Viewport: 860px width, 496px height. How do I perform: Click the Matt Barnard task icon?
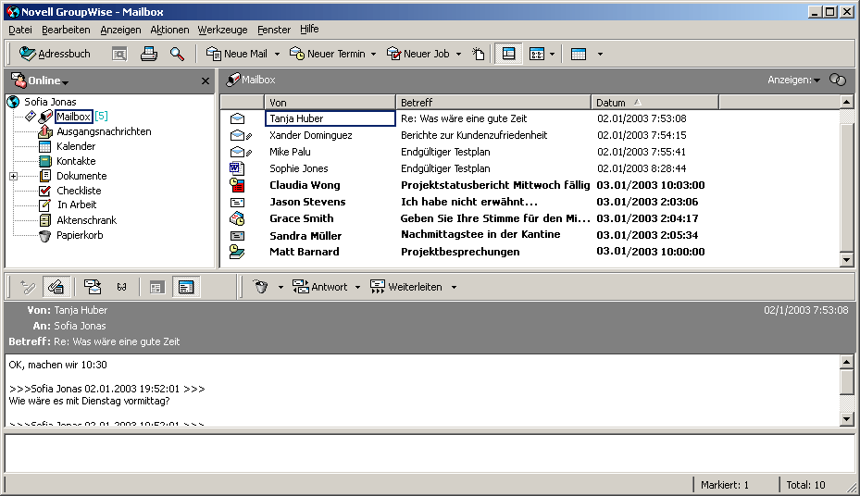click(237, 252)
